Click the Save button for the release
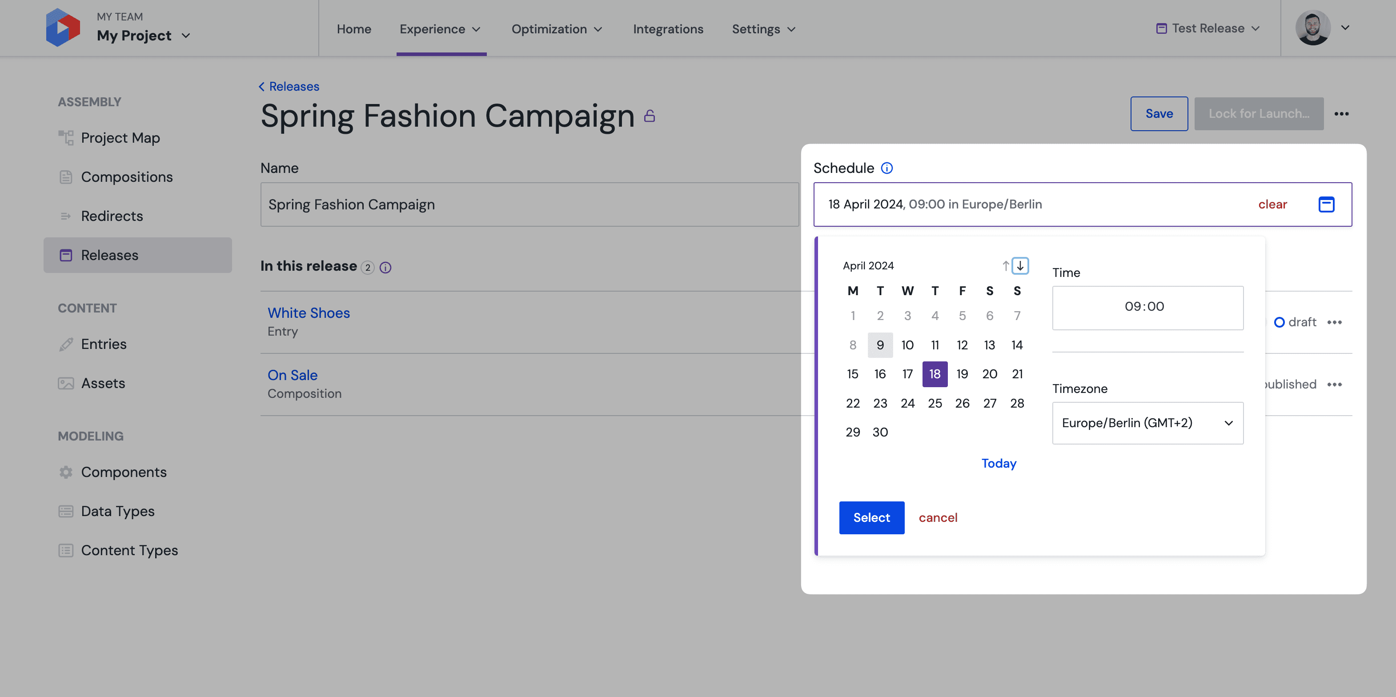Screen dimensions: 1396x697 click(1159, 113)
